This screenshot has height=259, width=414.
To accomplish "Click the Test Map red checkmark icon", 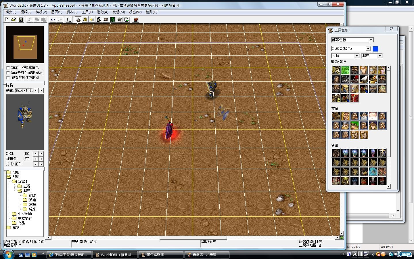I will pyautogui.click(x=136, y=20).
